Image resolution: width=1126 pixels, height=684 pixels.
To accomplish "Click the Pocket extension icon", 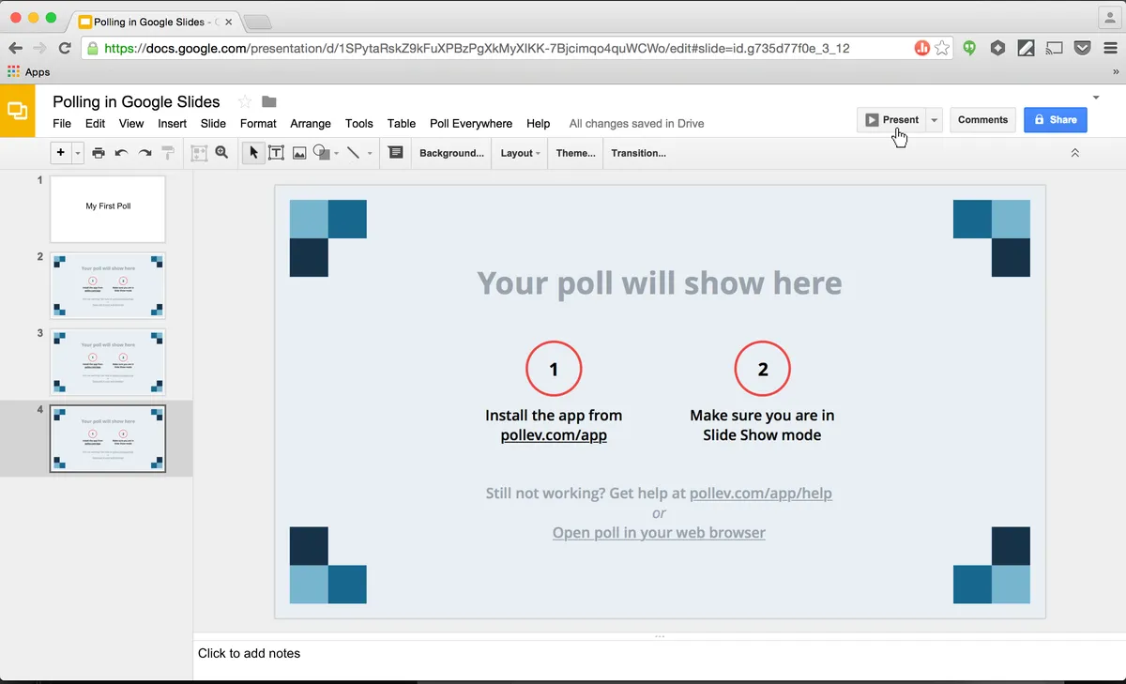I will pyautogui.click(x=1083, y=48).
